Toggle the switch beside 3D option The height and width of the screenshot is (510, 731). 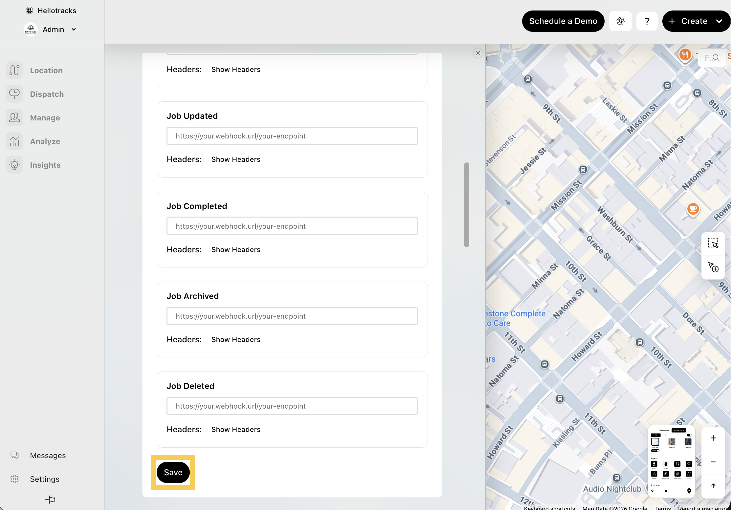pos(689,435)
